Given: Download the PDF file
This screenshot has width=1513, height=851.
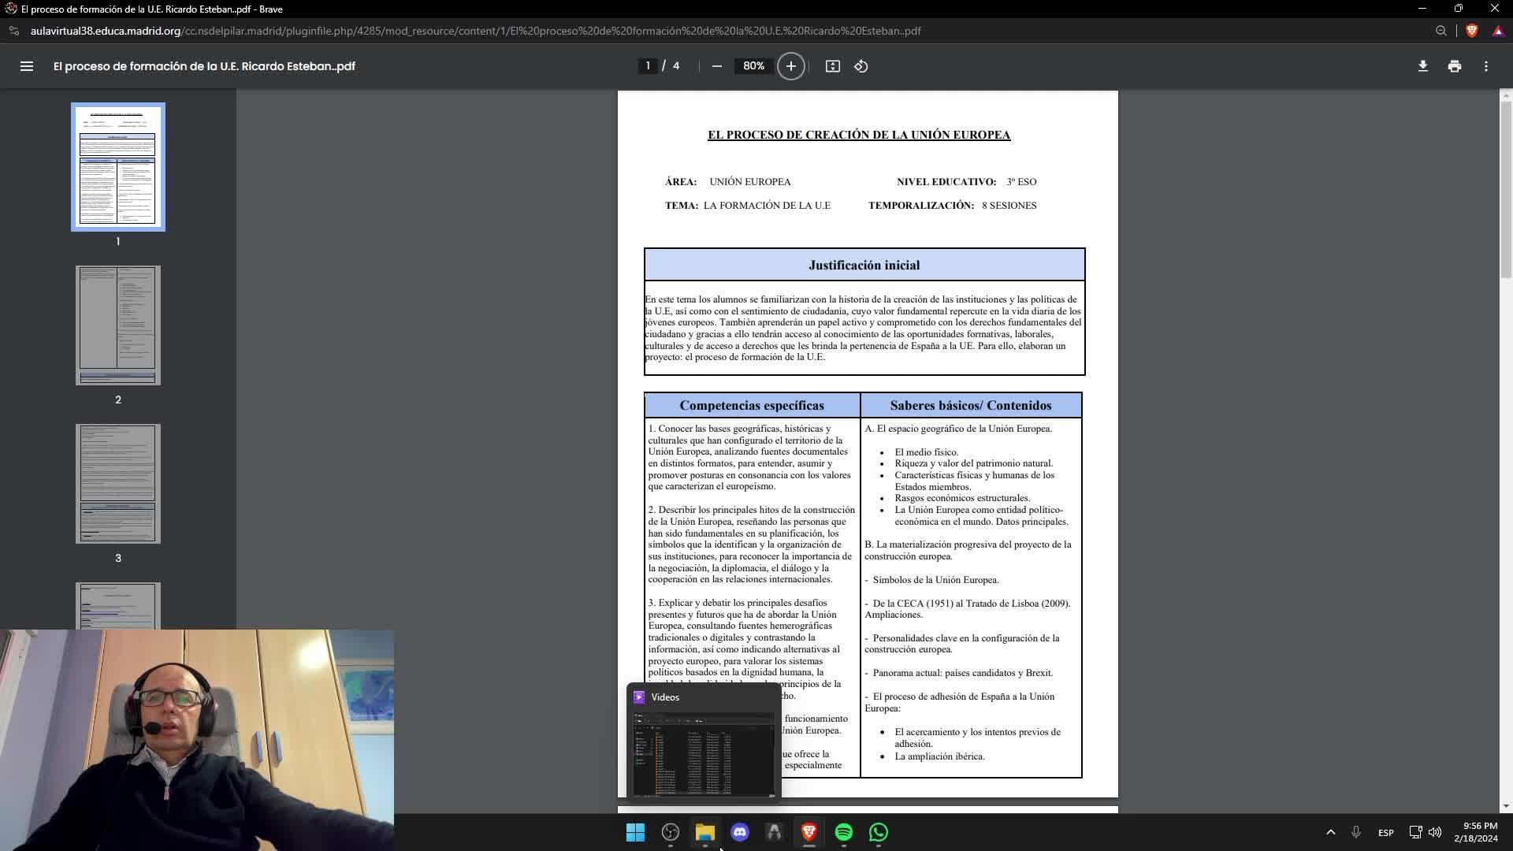Looking at the screenshot, I should click(x=1422, y=66).
